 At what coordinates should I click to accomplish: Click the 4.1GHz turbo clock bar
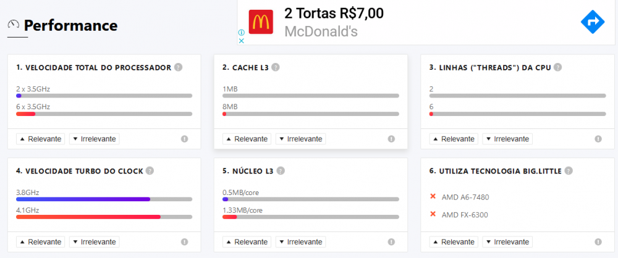(x=104, y=217)
